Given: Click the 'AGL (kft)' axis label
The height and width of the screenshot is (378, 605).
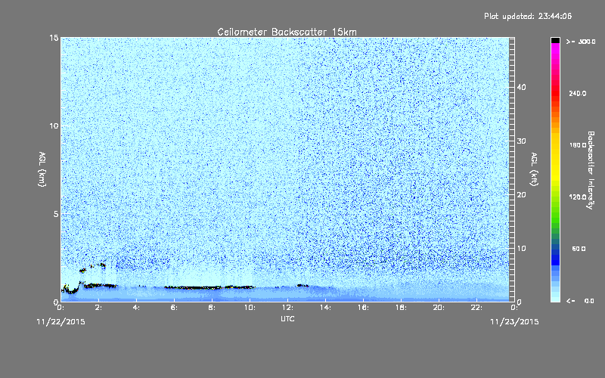Looking at the screenshot, I should [x=535, y=169].
